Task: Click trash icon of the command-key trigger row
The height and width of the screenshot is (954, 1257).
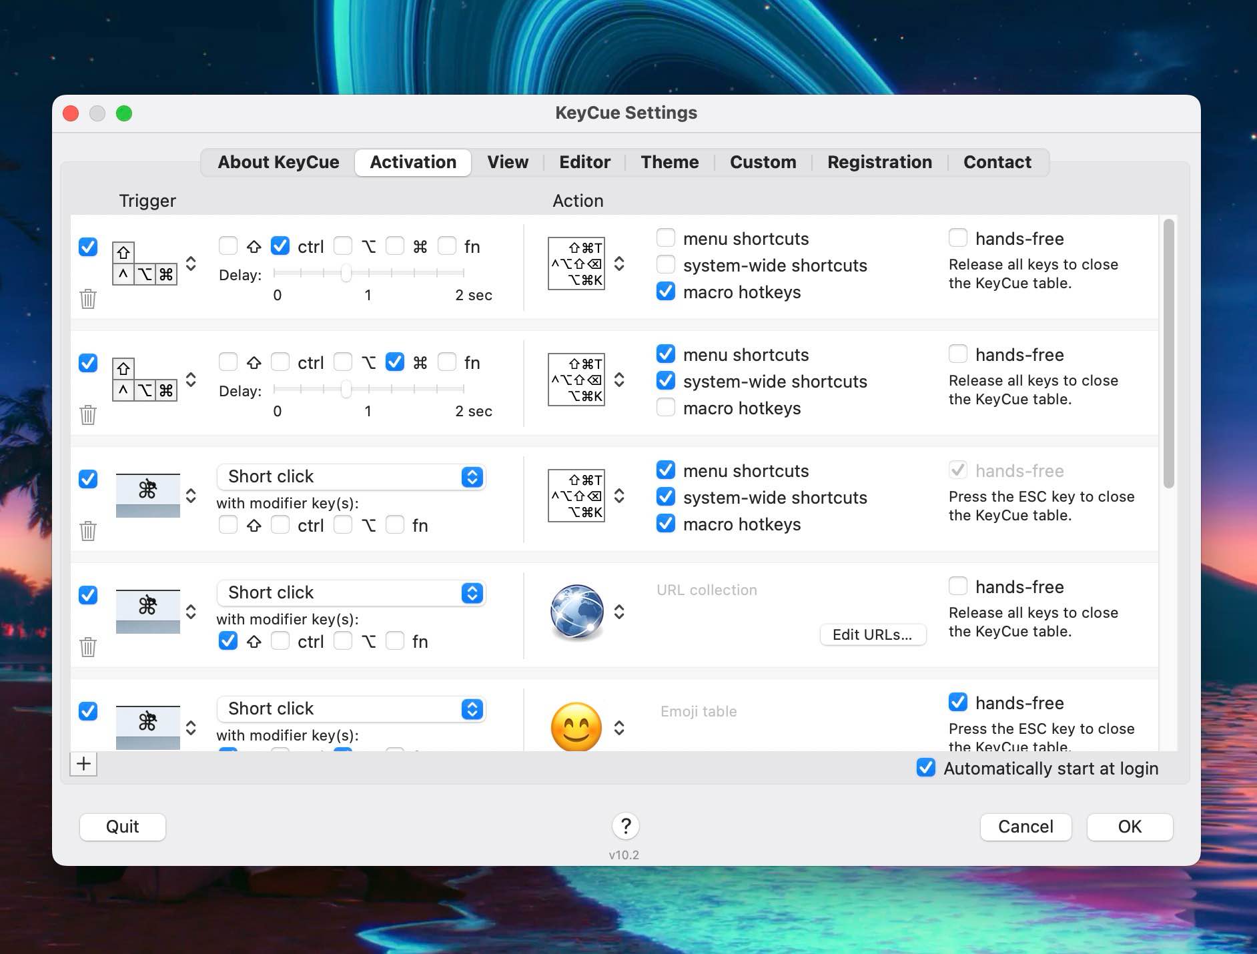Action: pos(88,415)
